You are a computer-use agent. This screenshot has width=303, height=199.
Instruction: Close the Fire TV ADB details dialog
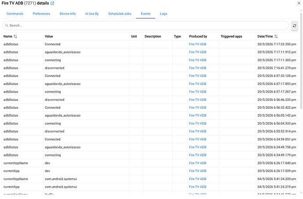pos(299,3)
